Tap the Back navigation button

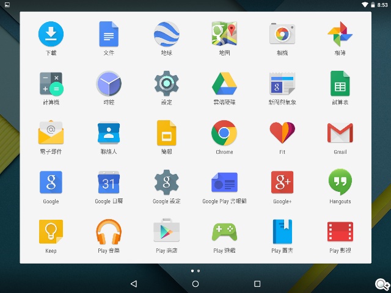click(x=134, y=283)
